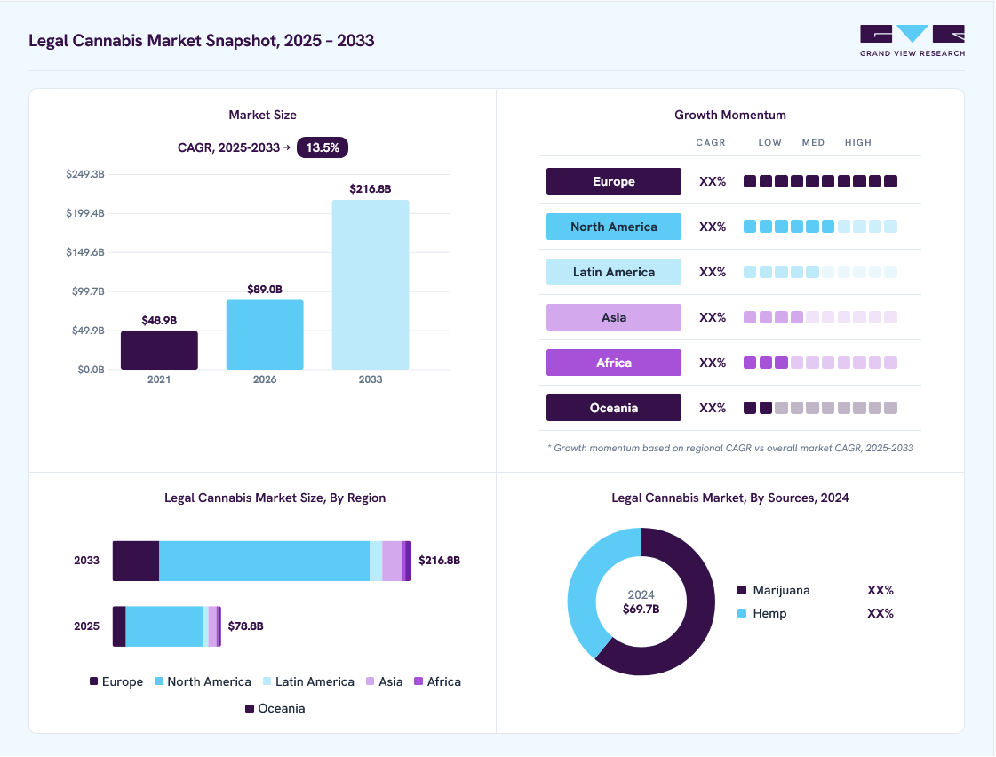Click the Africa momentum indicator strip

pyautogui.click(x=820, y=363)
